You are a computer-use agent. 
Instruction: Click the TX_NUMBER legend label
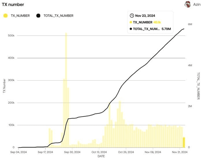click(x=20, y=16)
